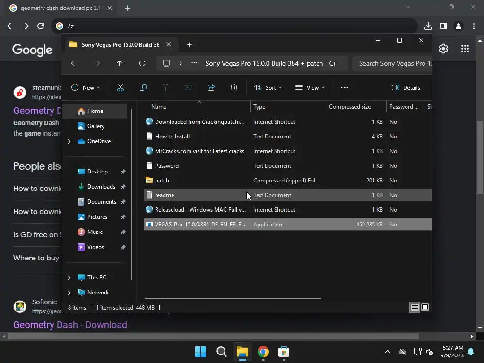
Task: Show hidden system tray icons chevron
Action: coord(388,352)
